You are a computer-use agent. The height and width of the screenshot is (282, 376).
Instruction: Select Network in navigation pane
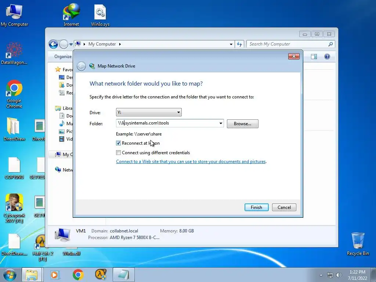pos(64,170)
